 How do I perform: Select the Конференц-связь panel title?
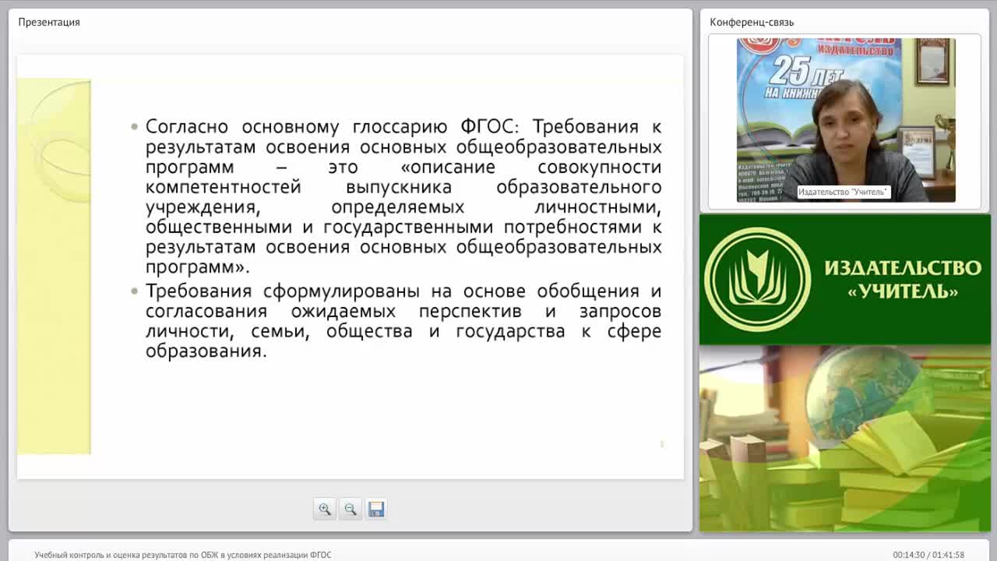click(752, 22)
